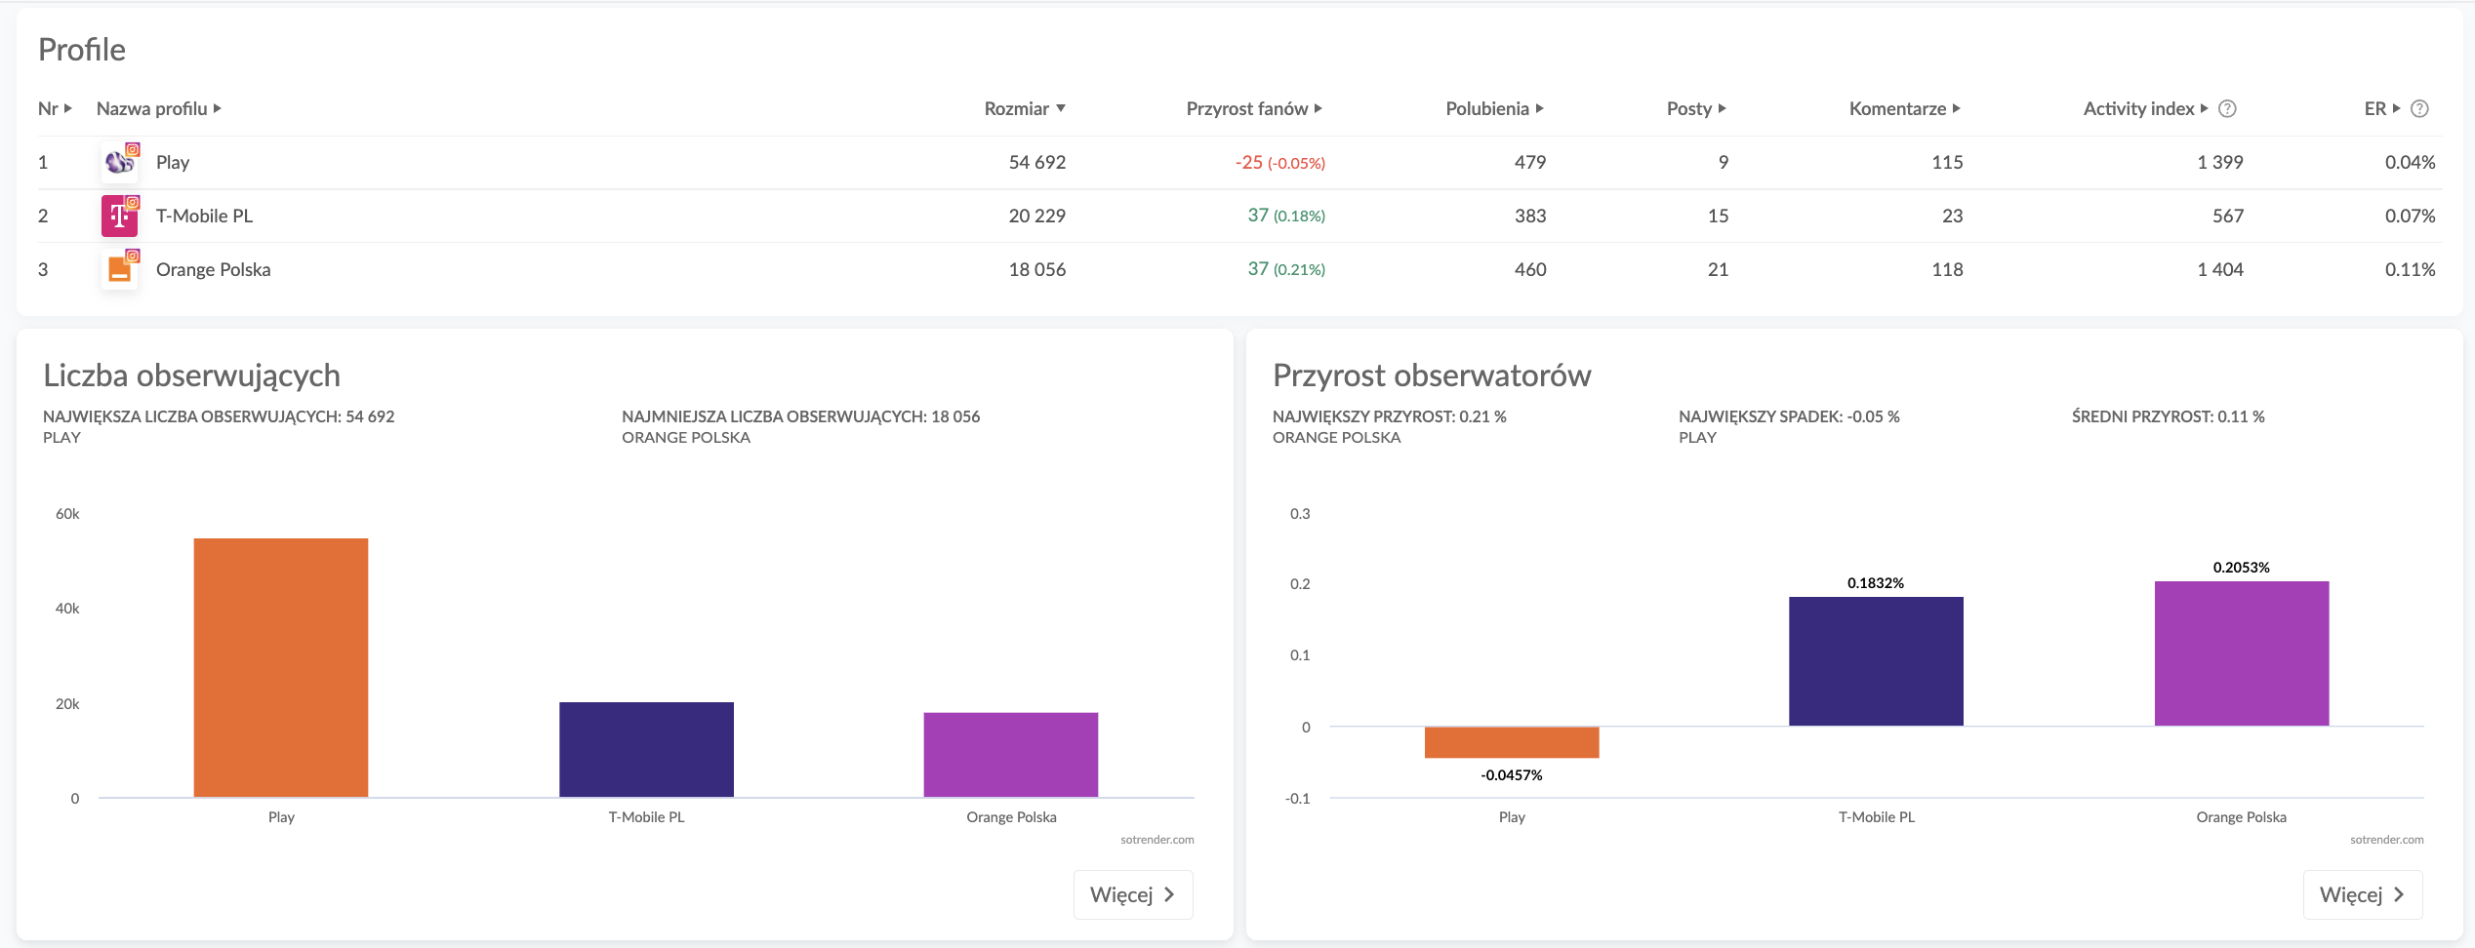Sort by Nazwa profilu column
The width and height of the screenshot is (2475, 948).
(158, 109)
